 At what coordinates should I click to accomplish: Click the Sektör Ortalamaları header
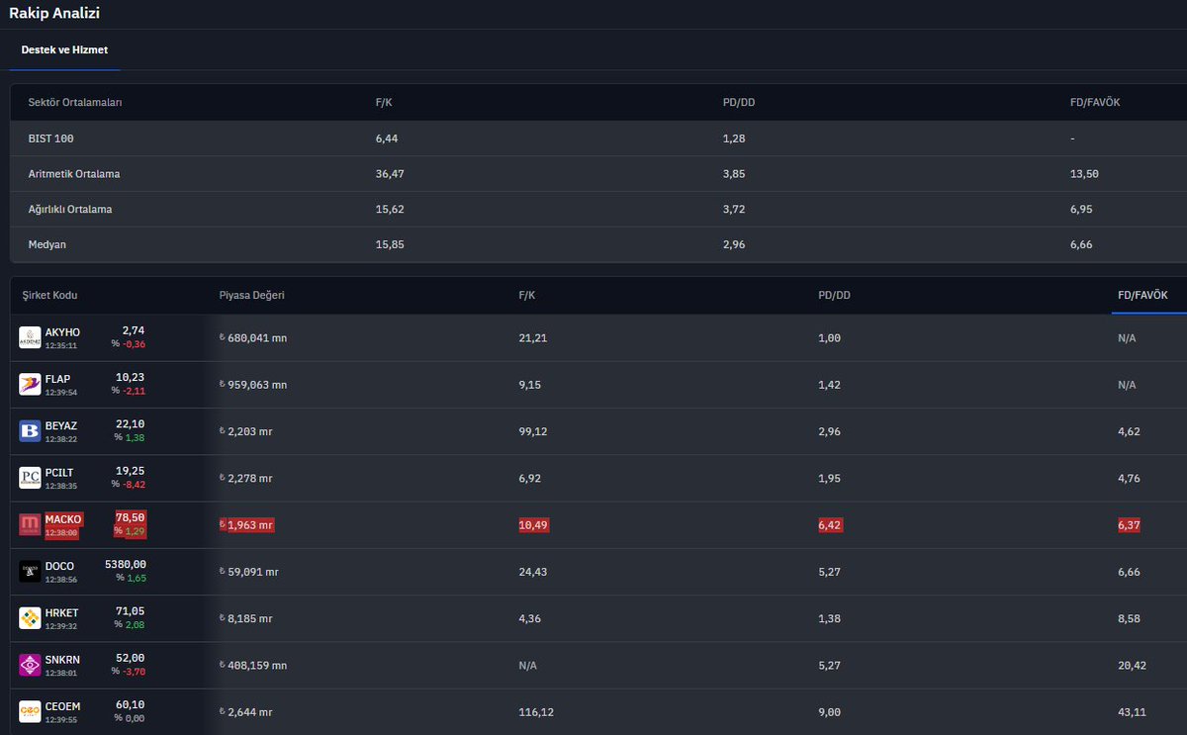[x=75, y=102]
